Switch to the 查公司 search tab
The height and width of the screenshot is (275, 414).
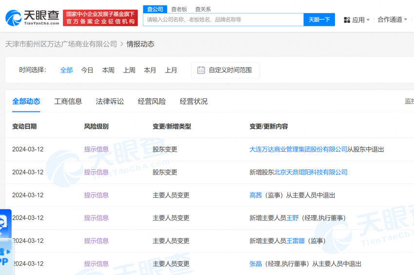click(155, 9)
